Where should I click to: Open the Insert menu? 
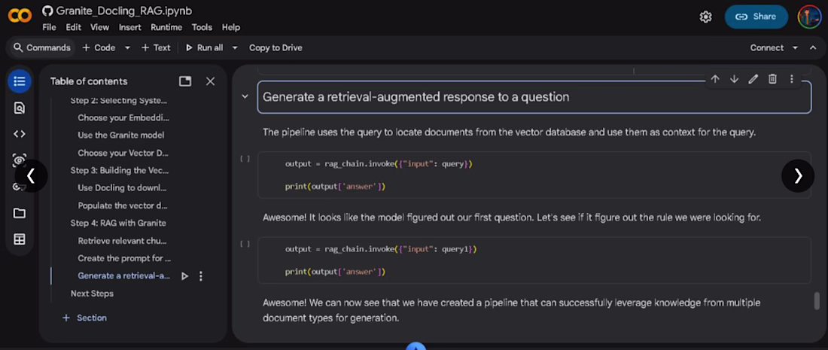pos(130,27)
